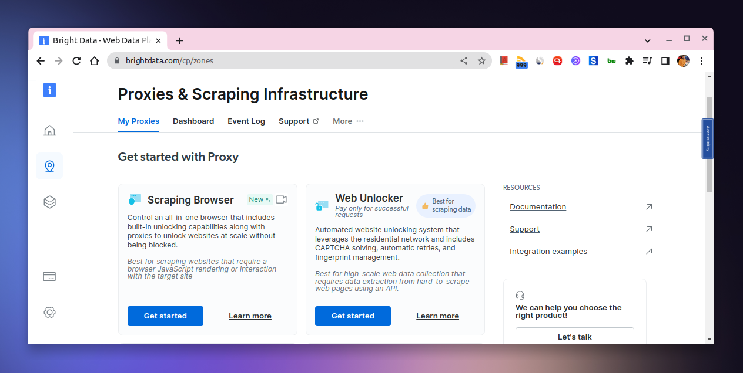Click Get started under Scraping Browser

(x=165, y=316)
